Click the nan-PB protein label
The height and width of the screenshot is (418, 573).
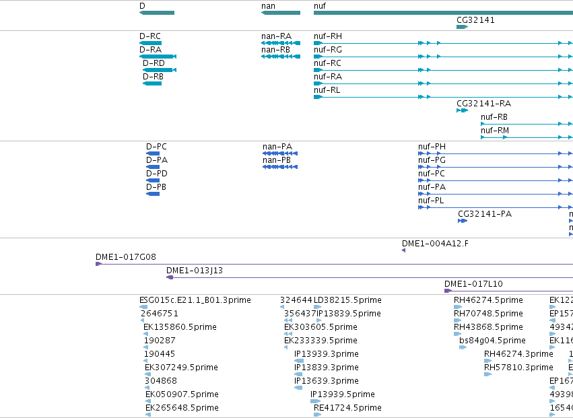click(x=277, y=160)
